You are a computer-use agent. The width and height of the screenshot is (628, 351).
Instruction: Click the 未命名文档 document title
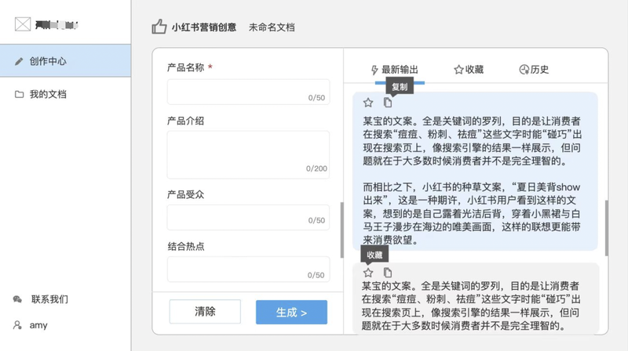tap(272, 27)
